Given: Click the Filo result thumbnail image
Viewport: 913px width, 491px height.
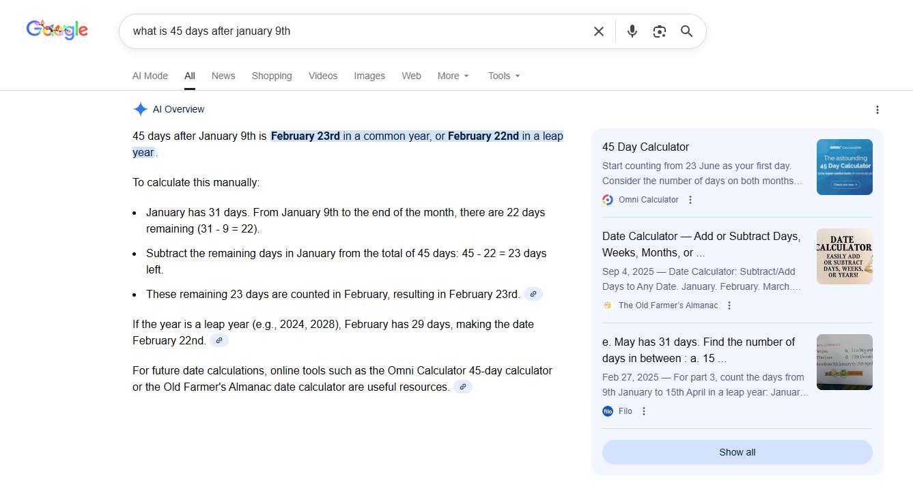Looking at the screenshot, I should (845, 362).
